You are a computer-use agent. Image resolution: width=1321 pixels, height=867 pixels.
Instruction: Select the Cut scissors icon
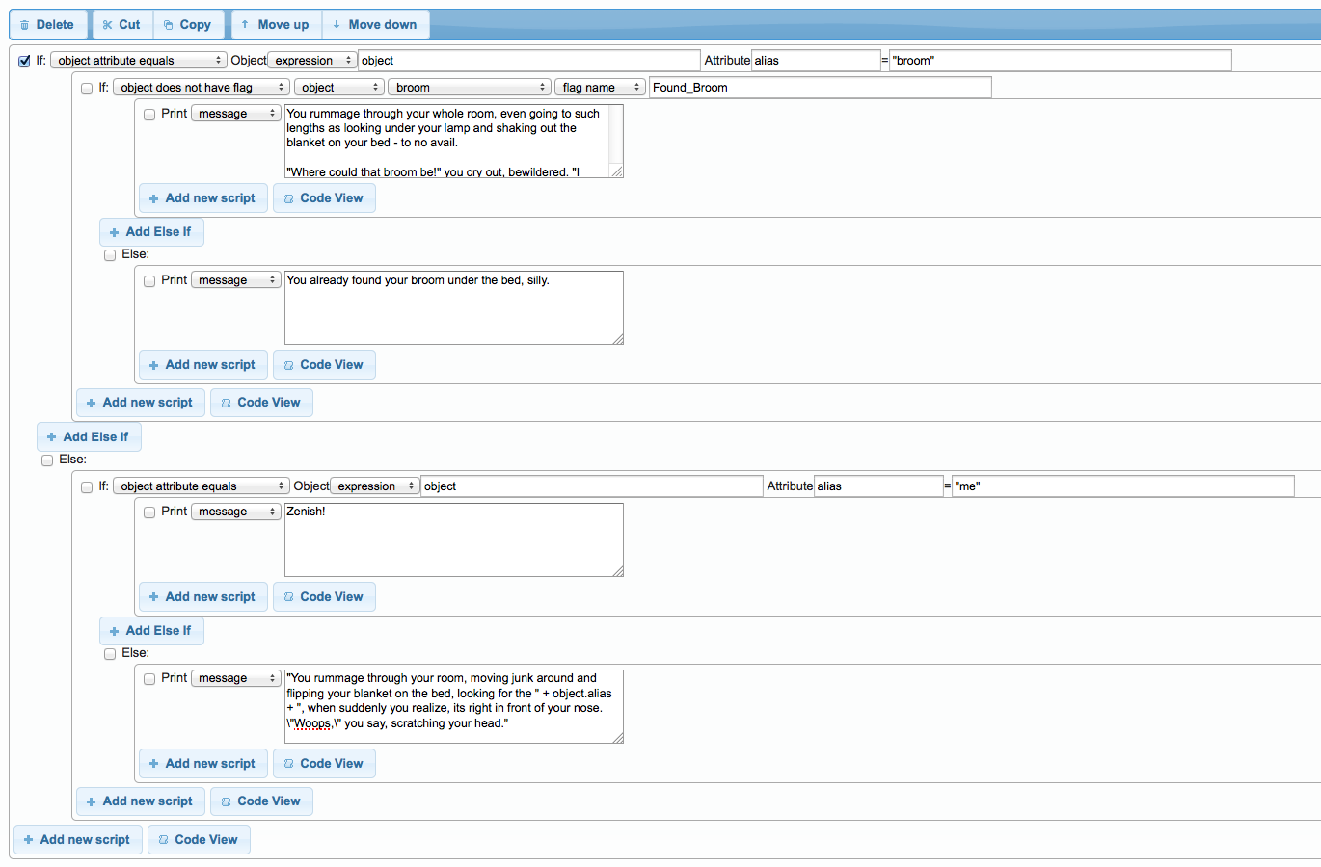click(105, 24)
